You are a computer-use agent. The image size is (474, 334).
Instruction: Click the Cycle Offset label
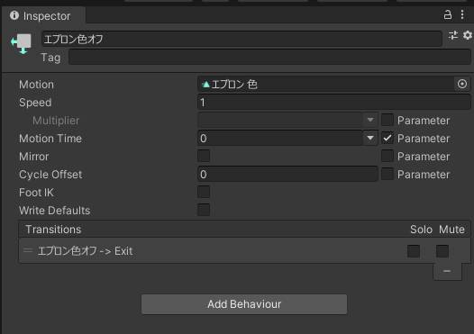tap(50, 175)
